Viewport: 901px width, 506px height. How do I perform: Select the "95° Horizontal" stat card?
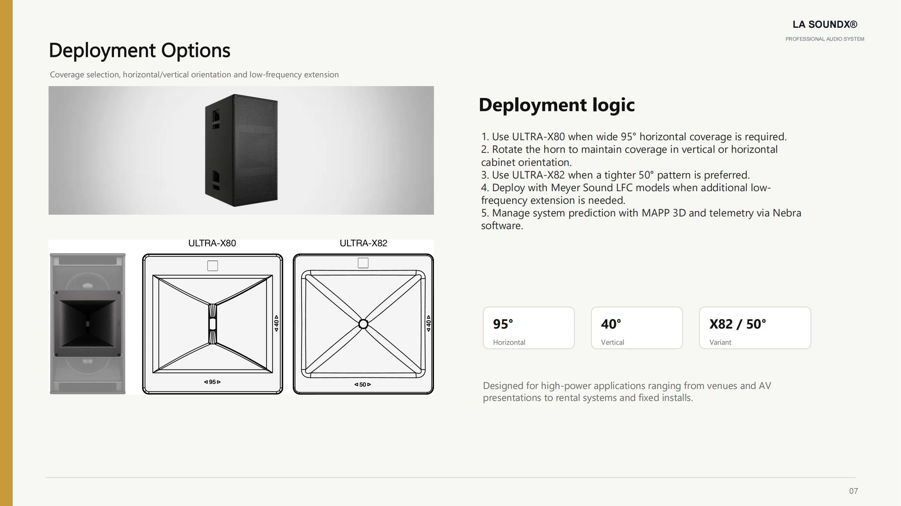pos(529,328)
